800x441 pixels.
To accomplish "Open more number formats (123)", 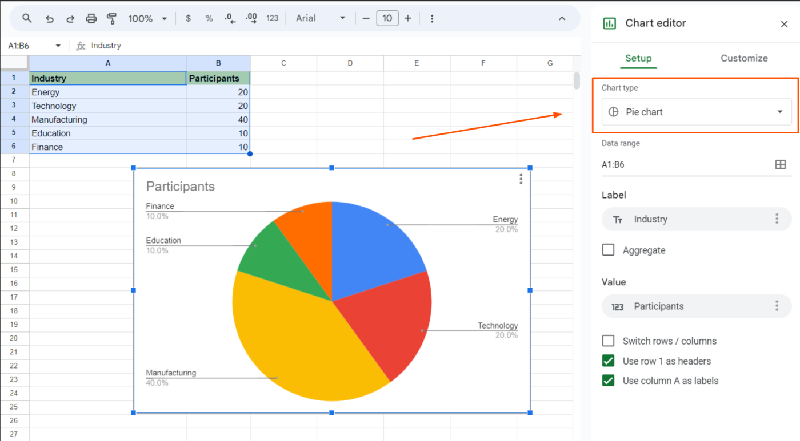I will [x=273, y=18].
